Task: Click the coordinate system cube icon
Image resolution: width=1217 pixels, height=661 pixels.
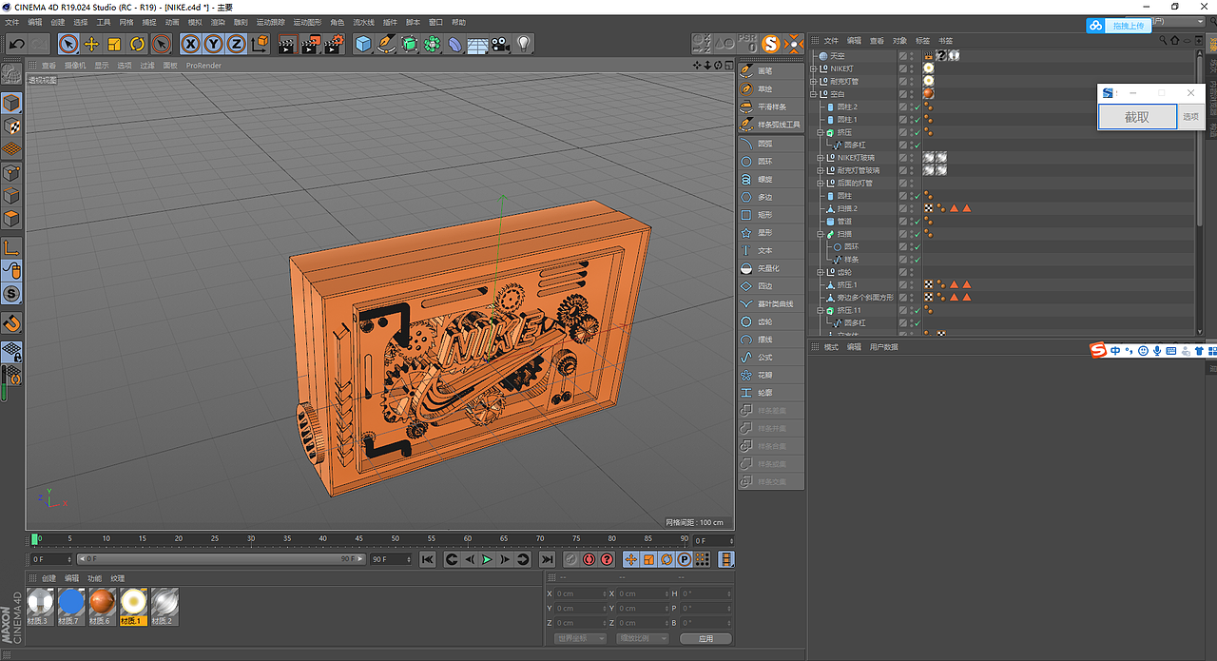Action: tap(259, 44)
